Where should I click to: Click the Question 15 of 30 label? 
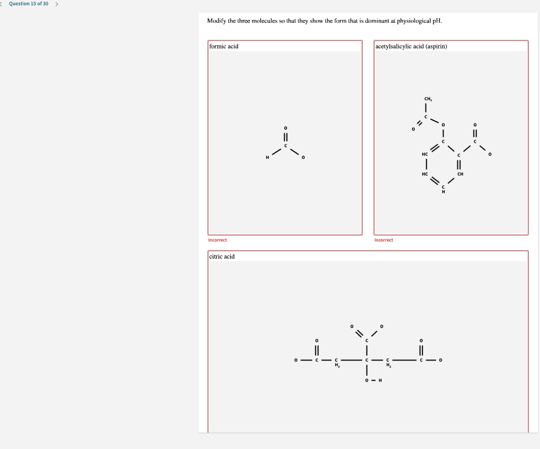tap(29, 4)
